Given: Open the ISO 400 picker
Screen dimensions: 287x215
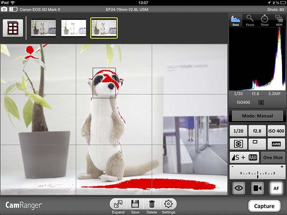Looking at the screenshot, I should (276, 131).
